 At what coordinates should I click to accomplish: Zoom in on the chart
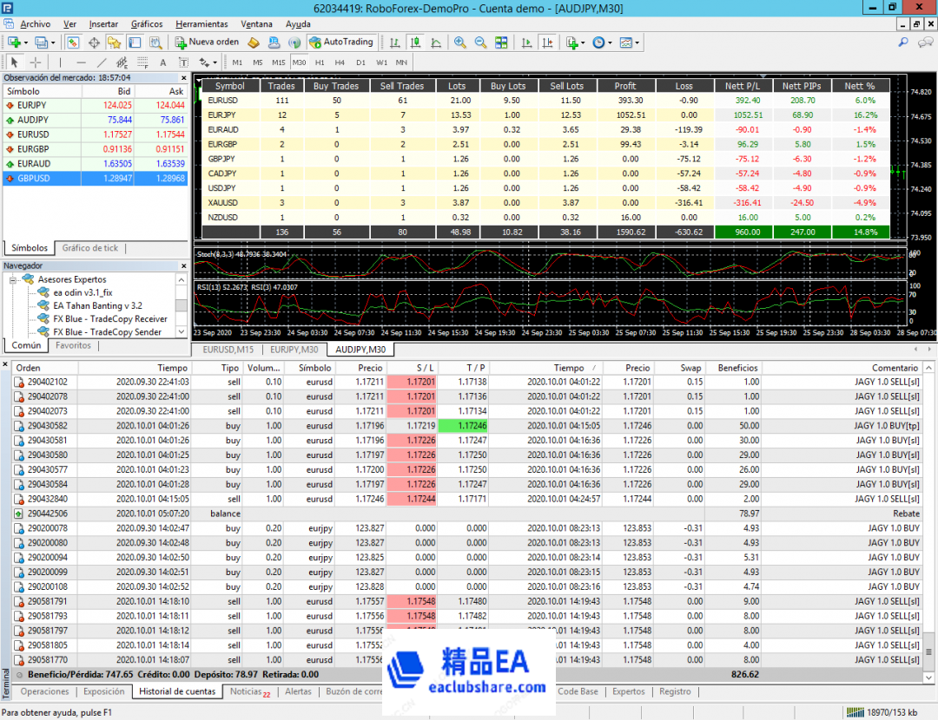pyautogui.click(x=459, y=42)
